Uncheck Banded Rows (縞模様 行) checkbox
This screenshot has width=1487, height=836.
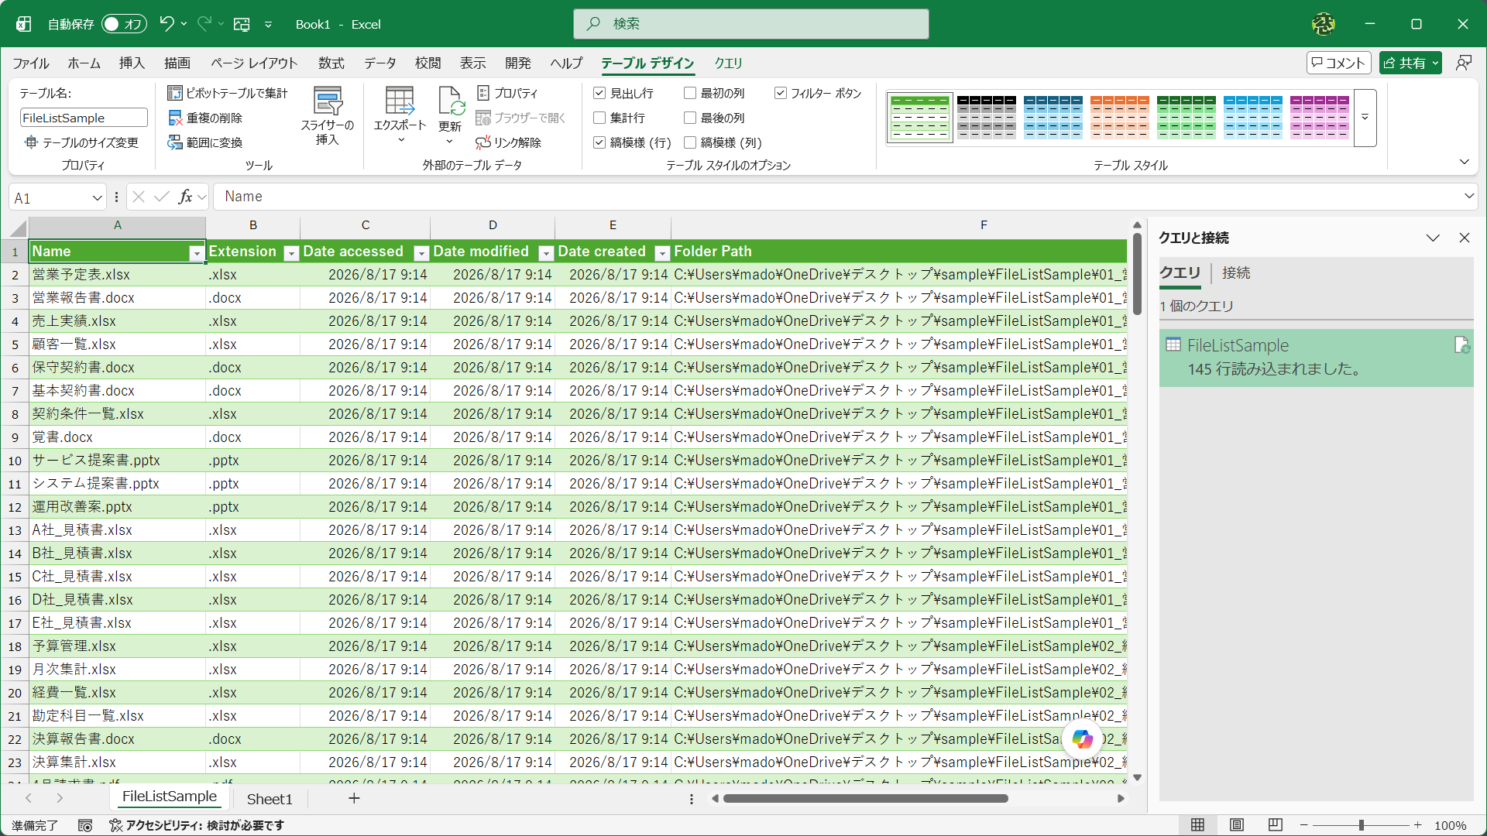point(599,142)
